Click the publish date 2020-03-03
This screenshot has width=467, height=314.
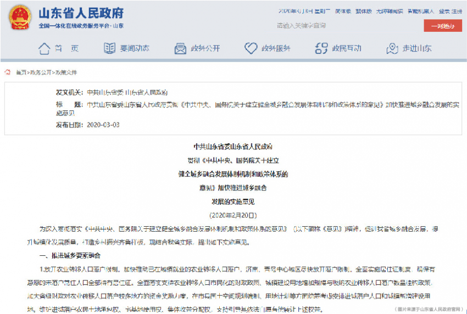103,125
